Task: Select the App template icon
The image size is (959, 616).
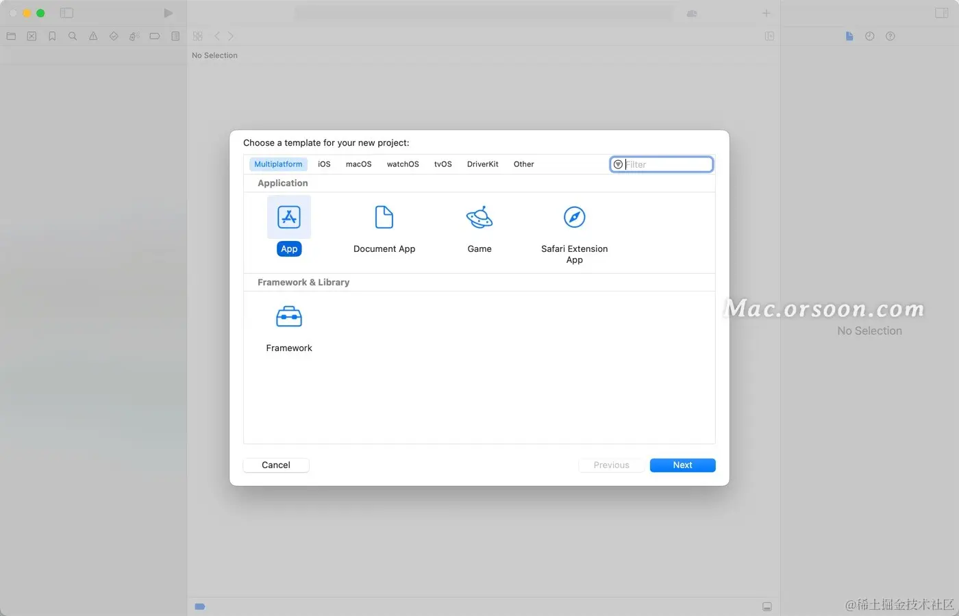Action: click(x=289, y=217)
